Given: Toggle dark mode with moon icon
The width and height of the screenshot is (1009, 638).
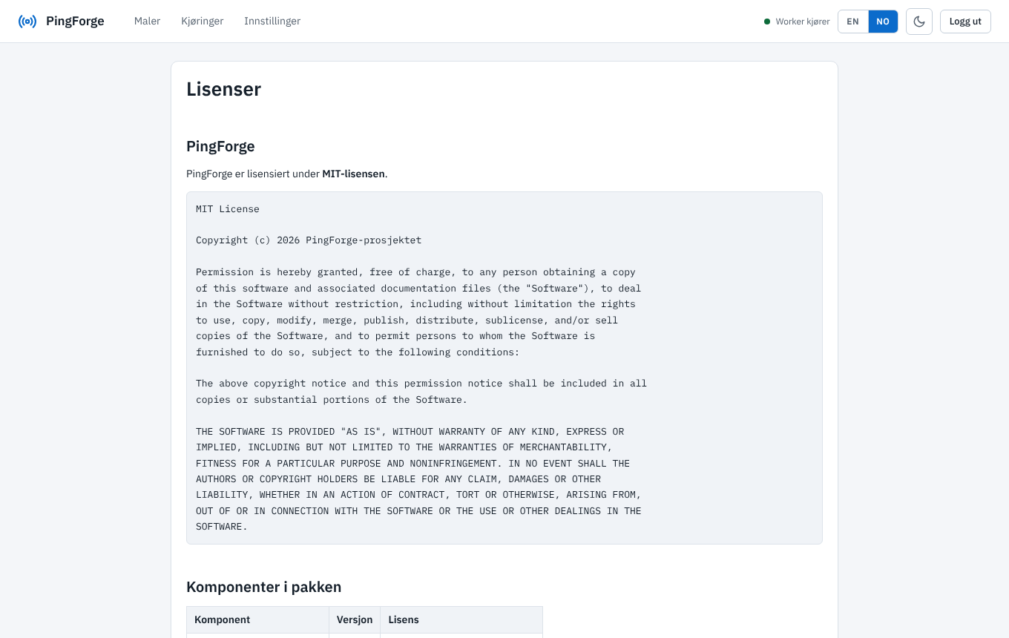Looking at the screenshot, I should click(x=919, y=22).
